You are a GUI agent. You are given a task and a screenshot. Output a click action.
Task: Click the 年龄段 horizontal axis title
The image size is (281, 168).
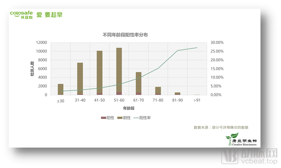[x=129, y=108]
